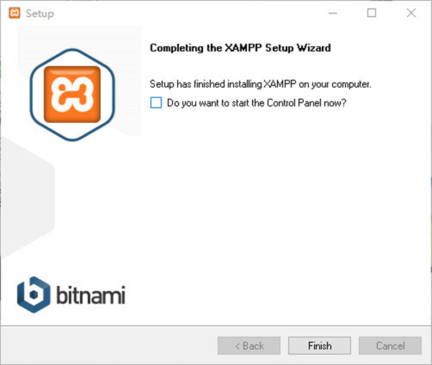Click the "Do you want to start the Control Panel now?" label

pyautogui.click(x=256, y=103)
